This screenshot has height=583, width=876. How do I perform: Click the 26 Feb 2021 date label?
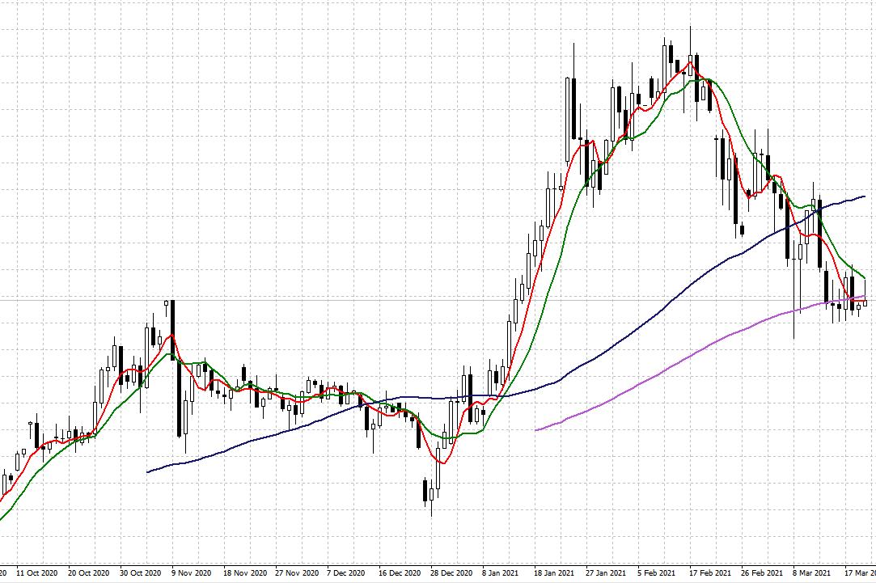tap(762, 572)
